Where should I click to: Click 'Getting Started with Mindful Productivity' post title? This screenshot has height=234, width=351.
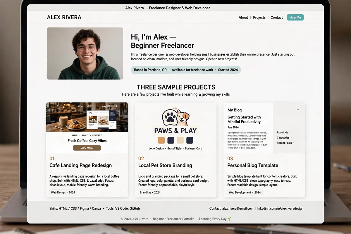tap(244, 119)
